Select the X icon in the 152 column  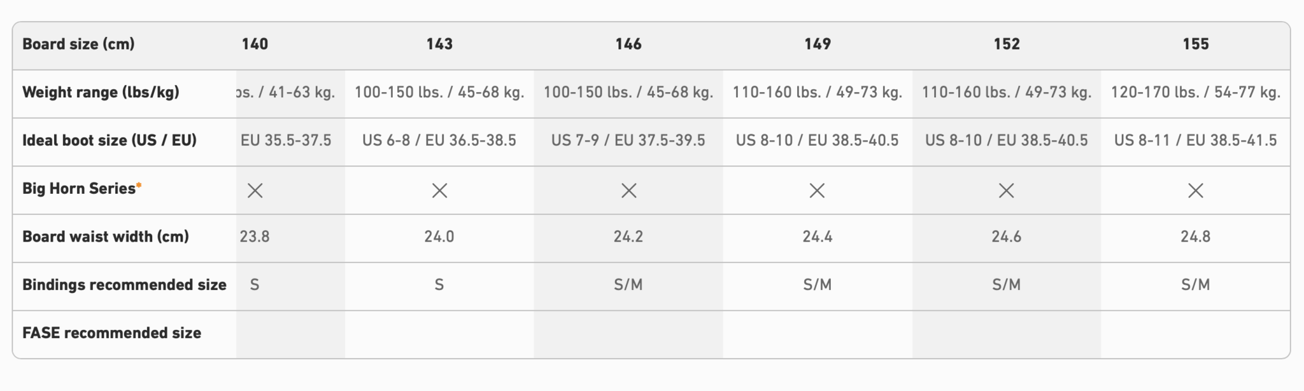tap(1006, 190)
